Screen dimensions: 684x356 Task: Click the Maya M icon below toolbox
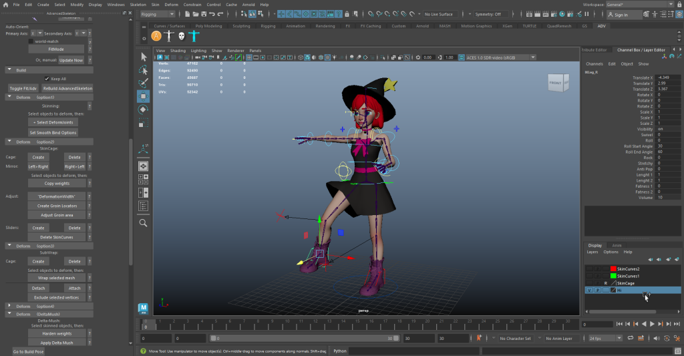(143, 309)
